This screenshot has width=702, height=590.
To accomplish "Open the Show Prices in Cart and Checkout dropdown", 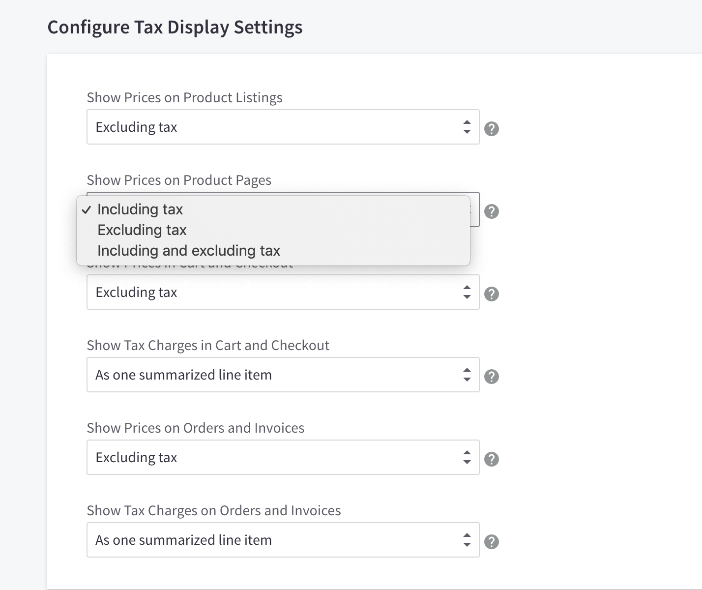I will (283, 292).
